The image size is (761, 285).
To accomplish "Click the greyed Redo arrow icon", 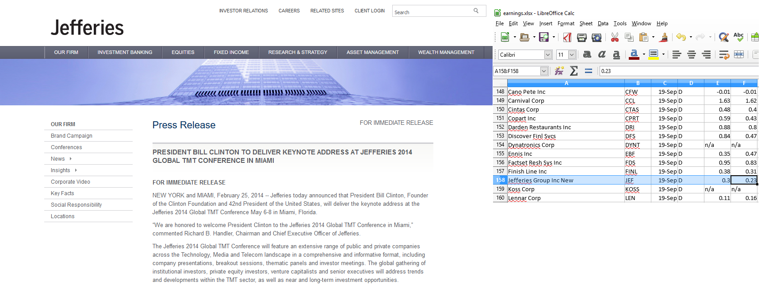I will 700,38.
